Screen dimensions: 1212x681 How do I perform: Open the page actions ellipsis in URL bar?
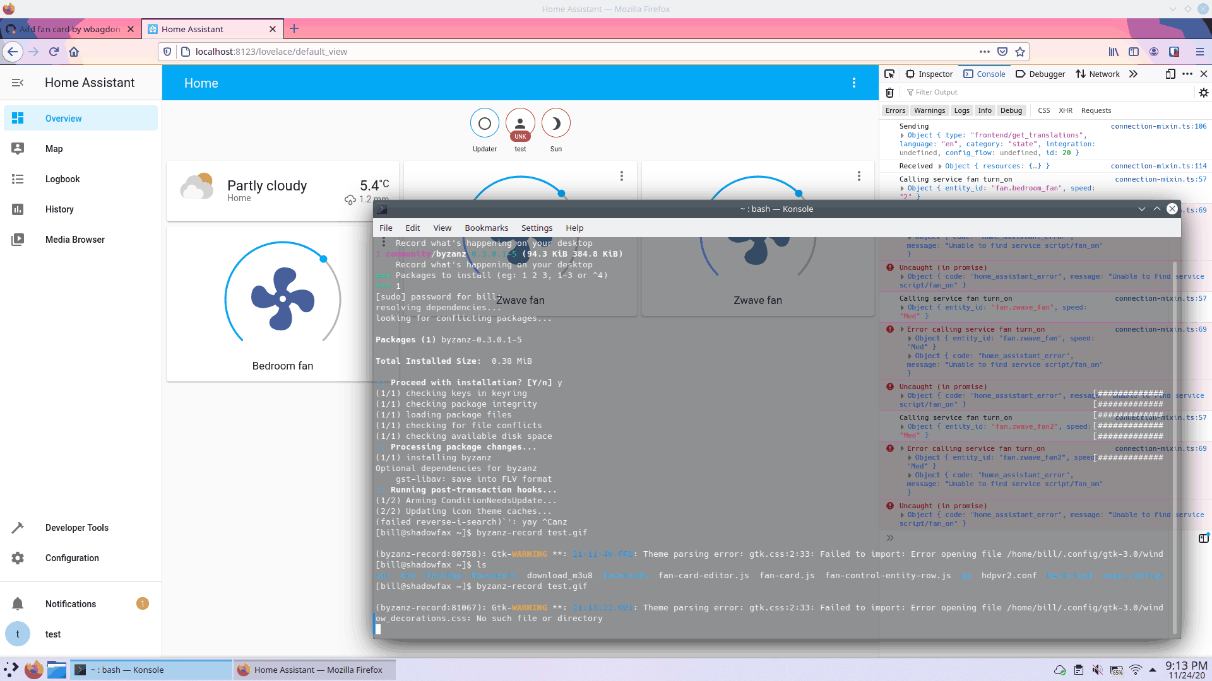click(985, 52)
